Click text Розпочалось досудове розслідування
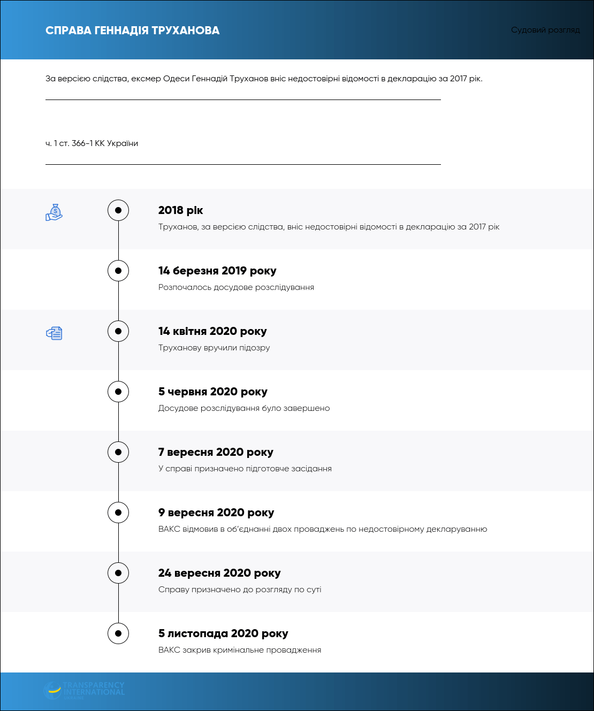 pos(236,287)
